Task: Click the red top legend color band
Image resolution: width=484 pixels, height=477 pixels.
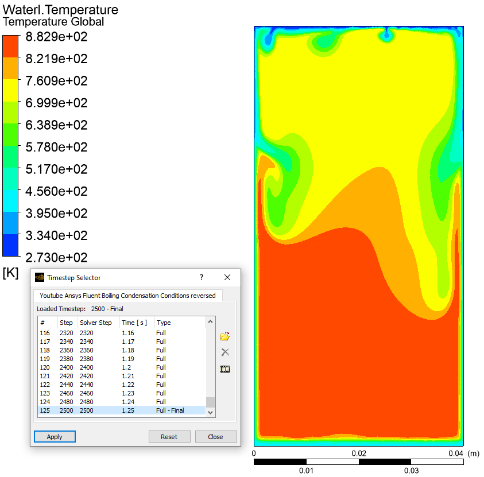Action: coord(11,46)
